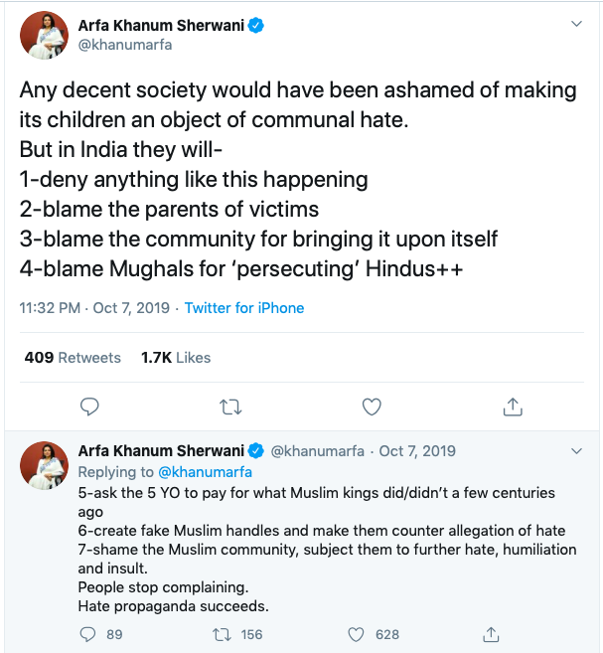Like the thread reply with 628 likes
Screen dimensions: 603x653
[358, 633]
